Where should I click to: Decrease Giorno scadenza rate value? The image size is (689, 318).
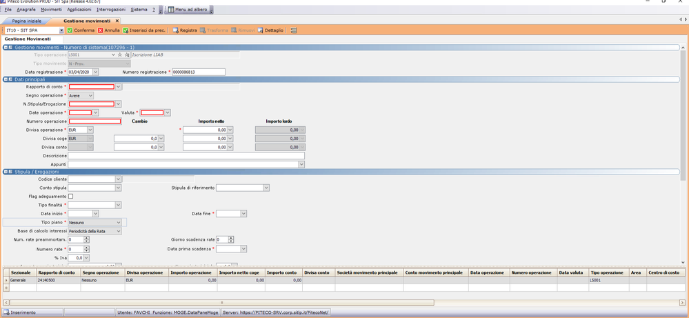tap(231, 241)
